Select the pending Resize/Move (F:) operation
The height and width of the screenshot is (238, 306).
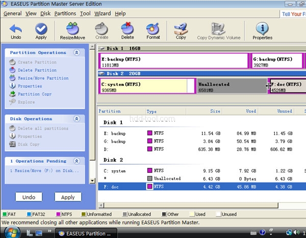[44, 171]
